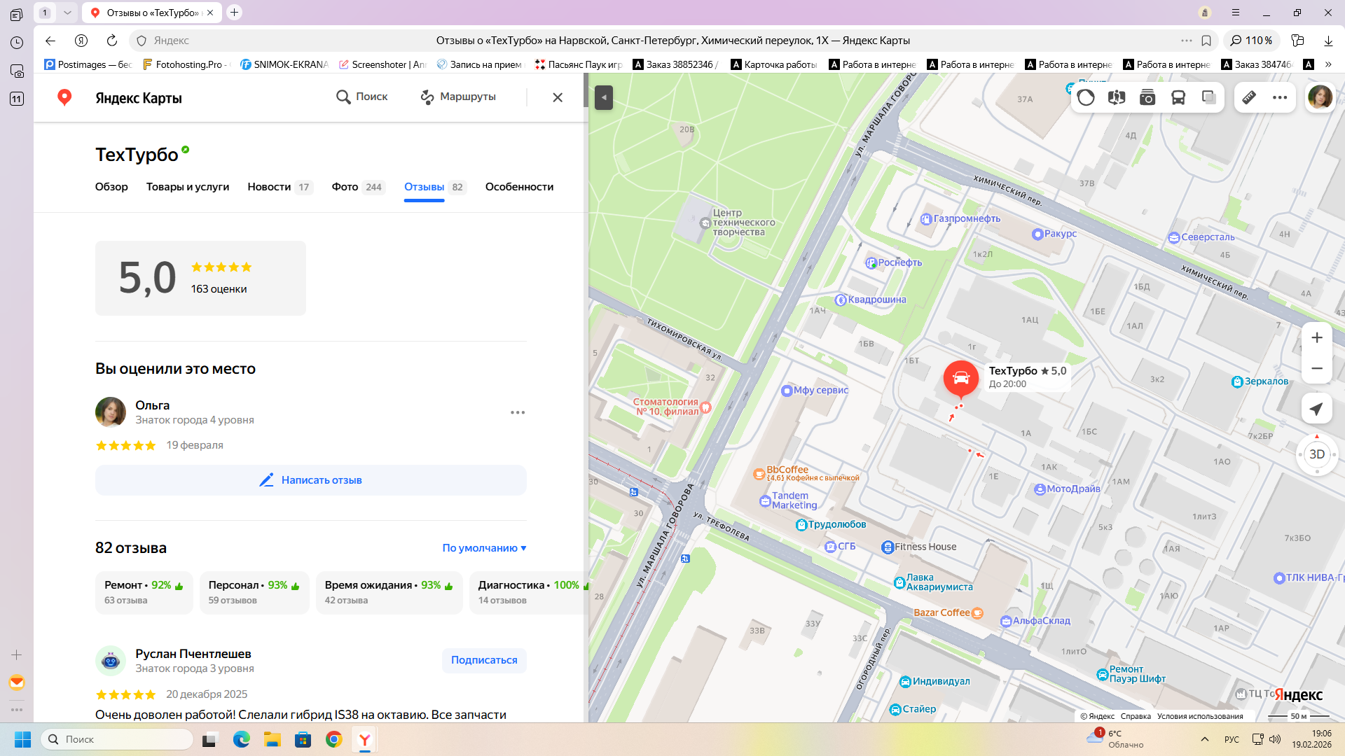This screenshot has height=756, width=1345.
Task: Click the 'Написать отзыв' button
Action: [311, 480]
